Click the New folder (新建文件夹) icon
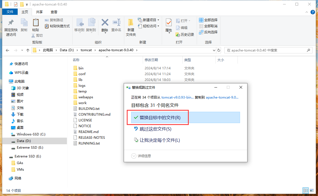 coord(131,23)
